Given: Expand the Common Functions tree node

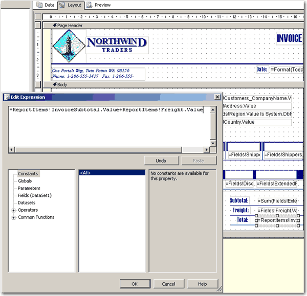Looking at the screenshot, I should point(13,217).
